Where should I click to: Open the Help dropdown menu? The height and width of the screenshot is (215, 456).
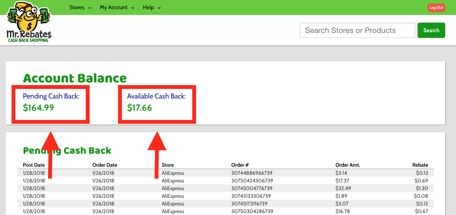[151, 8]
